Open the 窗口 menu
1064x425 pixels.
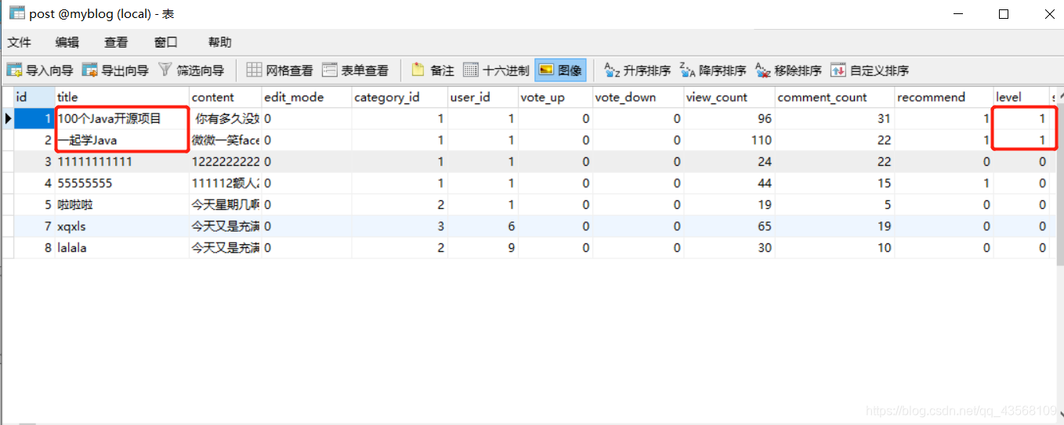[166, 42]
